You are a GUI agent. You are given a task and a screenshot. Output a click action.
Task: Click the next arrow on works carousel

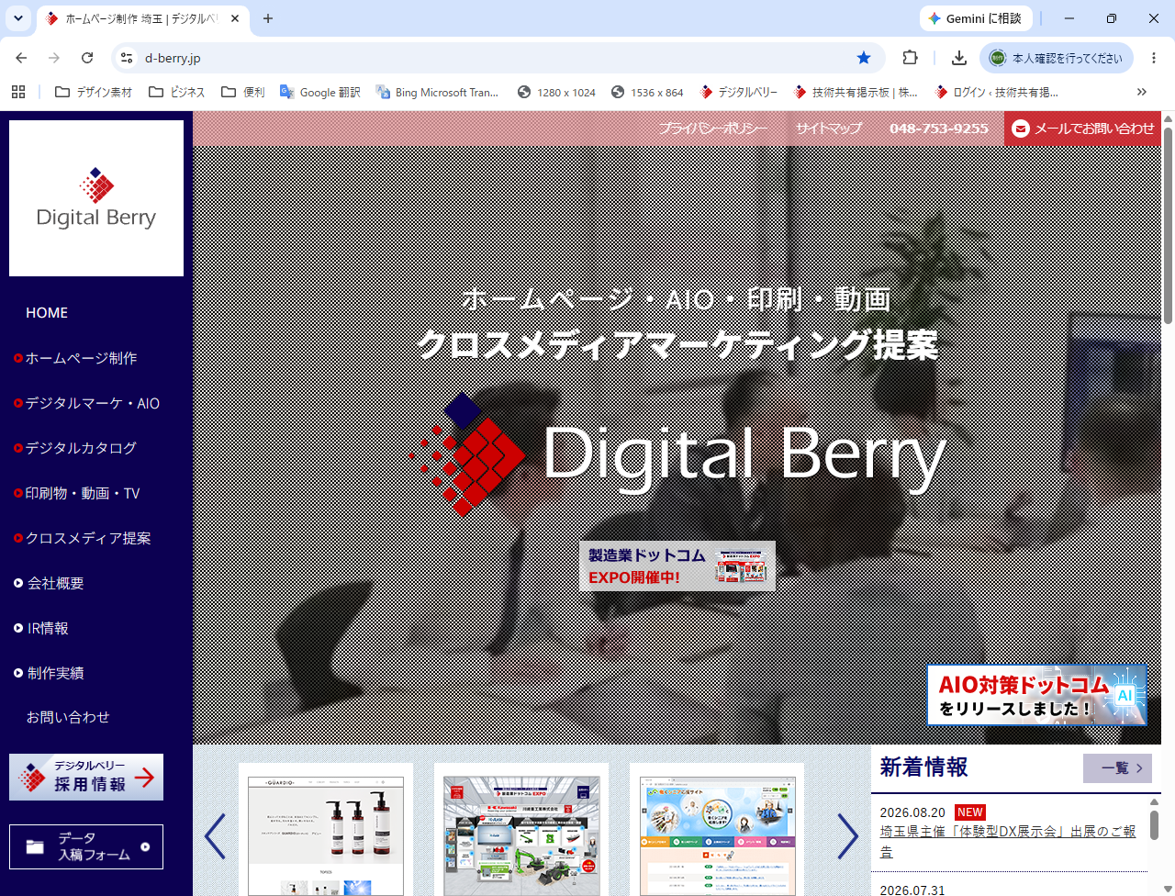847,836
